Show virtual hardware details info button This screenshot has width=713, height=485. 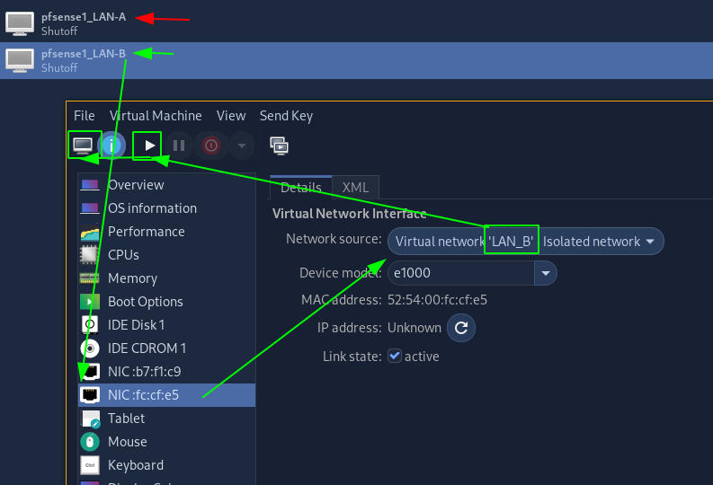[111, 145]
